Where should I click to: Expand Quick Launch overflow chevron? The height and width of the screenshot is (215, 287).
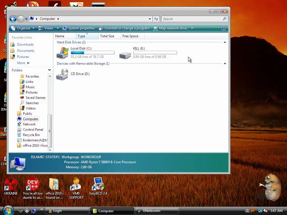41,209
